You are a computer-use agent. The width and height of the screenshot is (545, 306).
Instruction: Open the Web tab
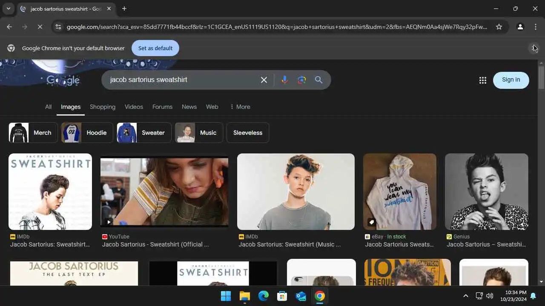[x=212, y=107]
